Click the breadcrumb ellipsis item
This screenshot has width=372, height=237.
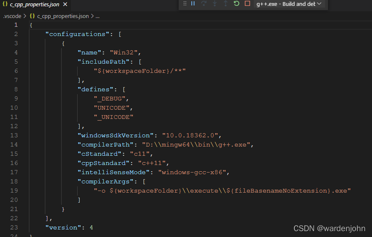[97, 16]
